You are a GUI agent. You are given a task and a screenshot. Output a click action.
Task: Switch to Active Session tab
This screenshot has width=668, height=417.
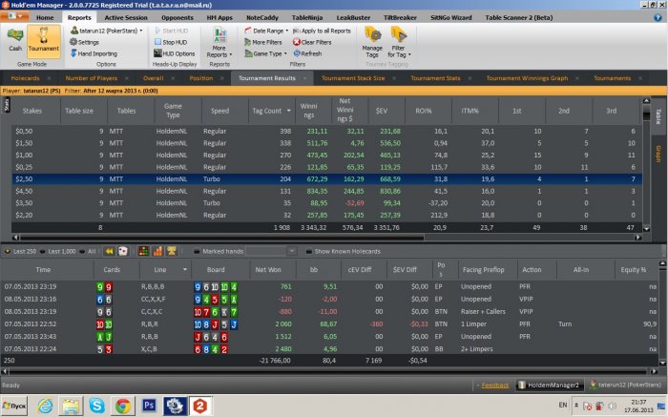coord(126,17)
